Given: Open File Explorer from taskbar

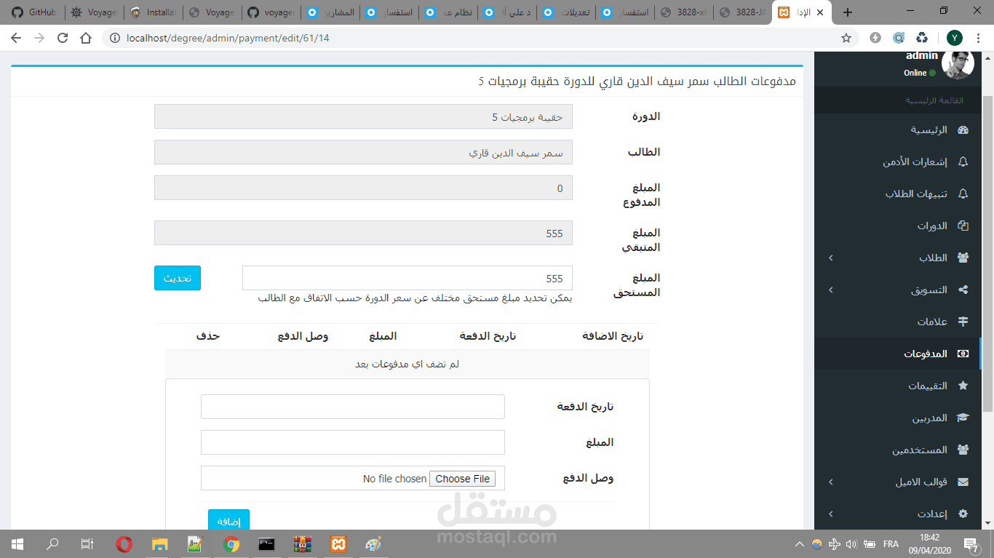Looking at the screenshot, I should (160, 543).
